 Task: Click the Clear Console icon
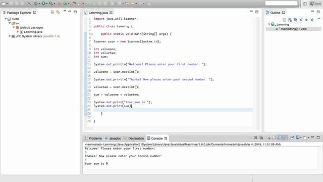click(269, 138)
